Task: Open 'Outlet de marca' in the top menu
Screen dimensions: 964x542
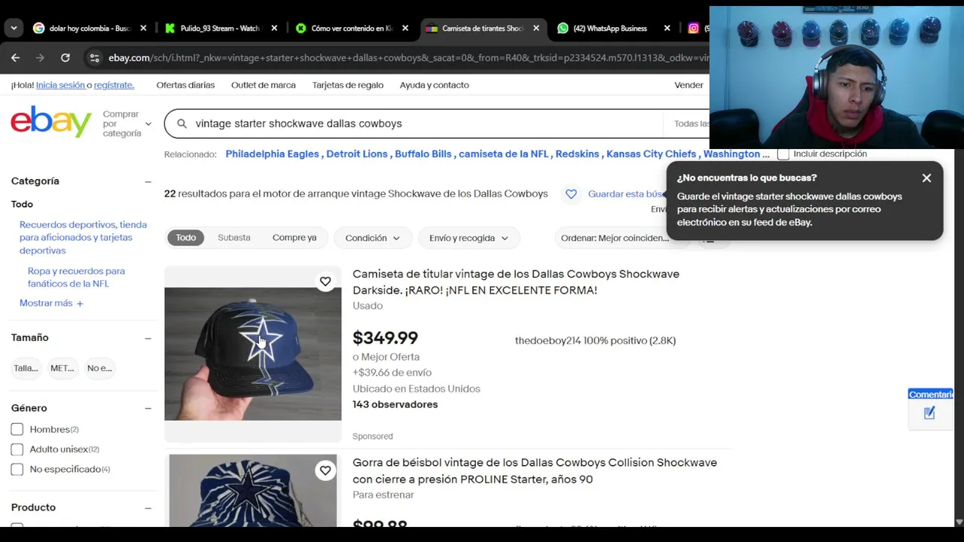Action: click(x=264, y=85)
